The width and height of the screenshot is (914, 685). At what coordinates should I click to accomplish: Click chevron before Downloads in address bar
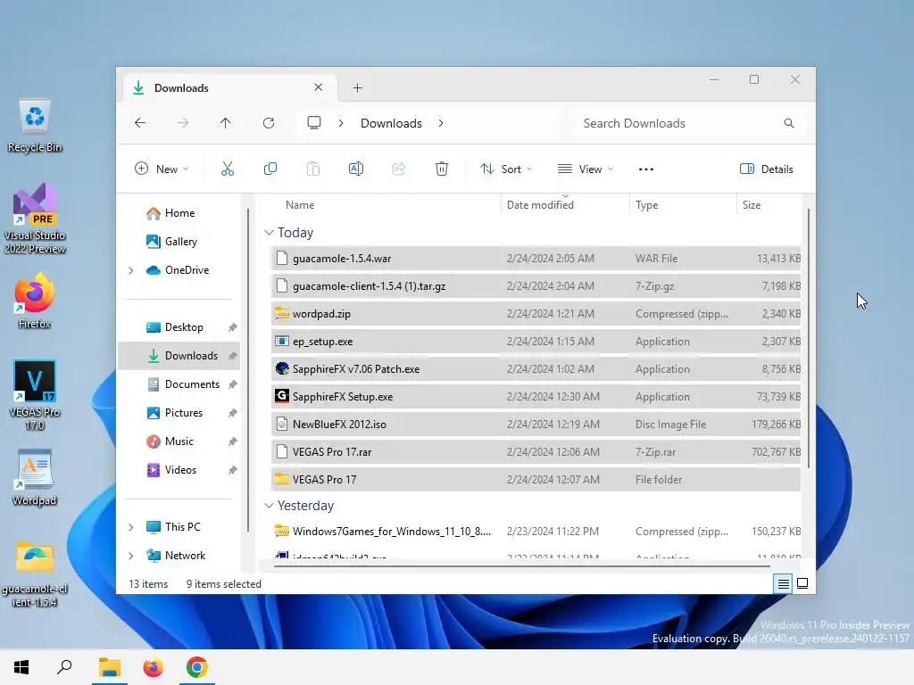[x=341, y=123]
